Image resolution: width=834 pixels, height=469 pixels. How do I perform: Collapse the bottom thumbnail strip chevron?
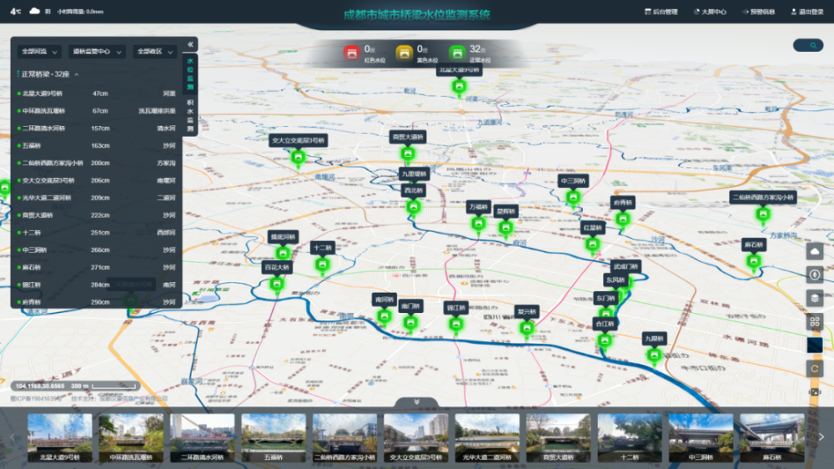click(416, 402)
